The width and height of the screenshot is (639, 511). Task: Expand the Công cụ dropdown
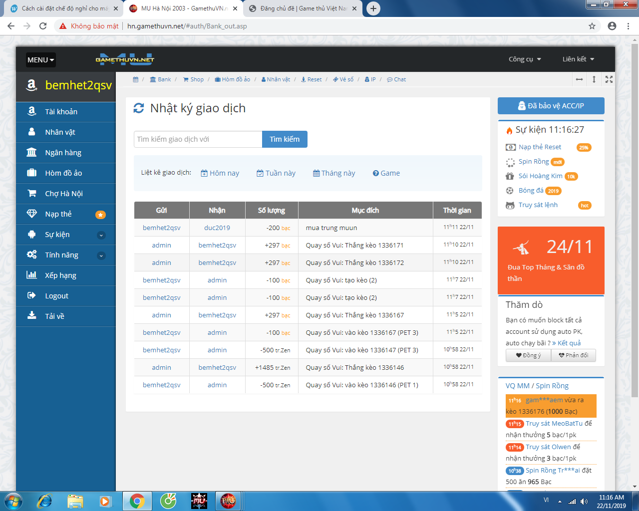525,59
